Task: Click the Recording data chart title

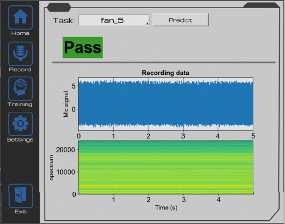Action: (x=165, y=73)
